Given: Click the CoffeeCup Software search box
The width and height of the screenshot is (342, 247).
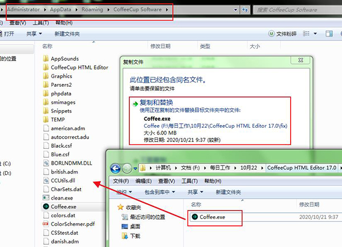Looking at the screenshot, I should [x=296, y=10].
